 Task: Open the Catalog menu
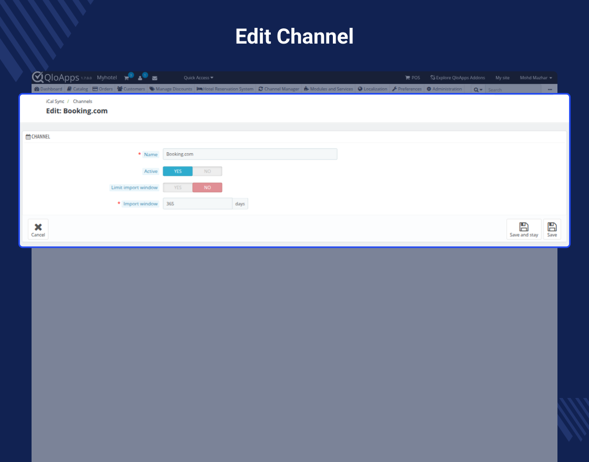pos(77,89)
